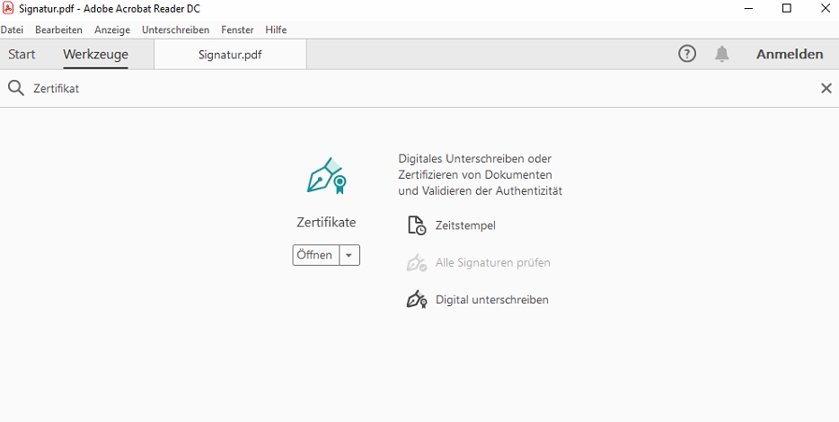Viewport: 839px width, 422px height.
Task: Open the Datei menu
Action: pyautogui.click(x=12, y=30)
